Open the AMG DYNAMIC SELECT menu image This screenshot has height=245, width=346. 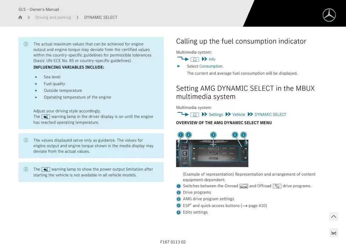point(212,153)
